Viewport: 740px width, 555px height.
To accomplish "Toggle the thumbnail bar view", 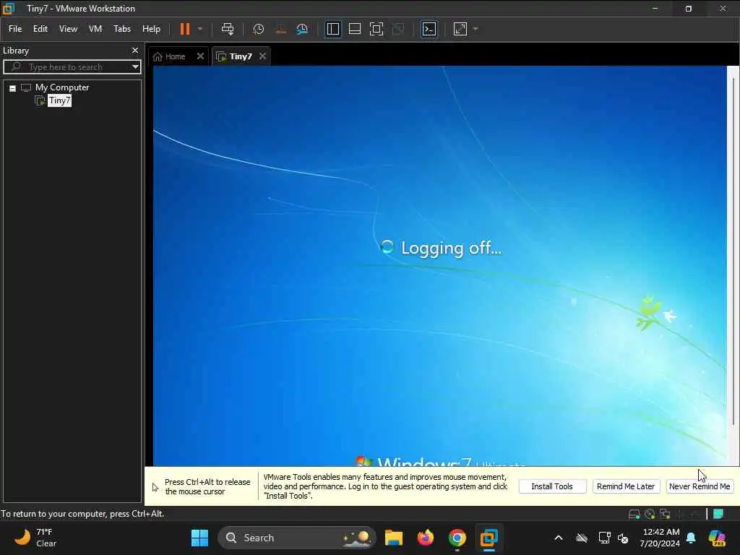I will (x=355, y=29).
